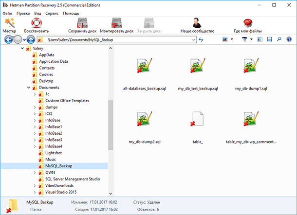Expand the InfoBase folder

tap(35, 120)
